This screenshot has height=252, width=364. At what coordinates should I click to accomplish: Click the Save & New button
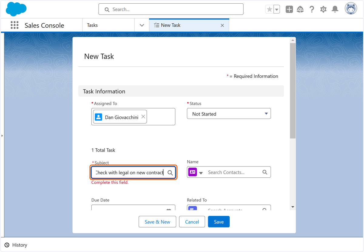[157, 222]
